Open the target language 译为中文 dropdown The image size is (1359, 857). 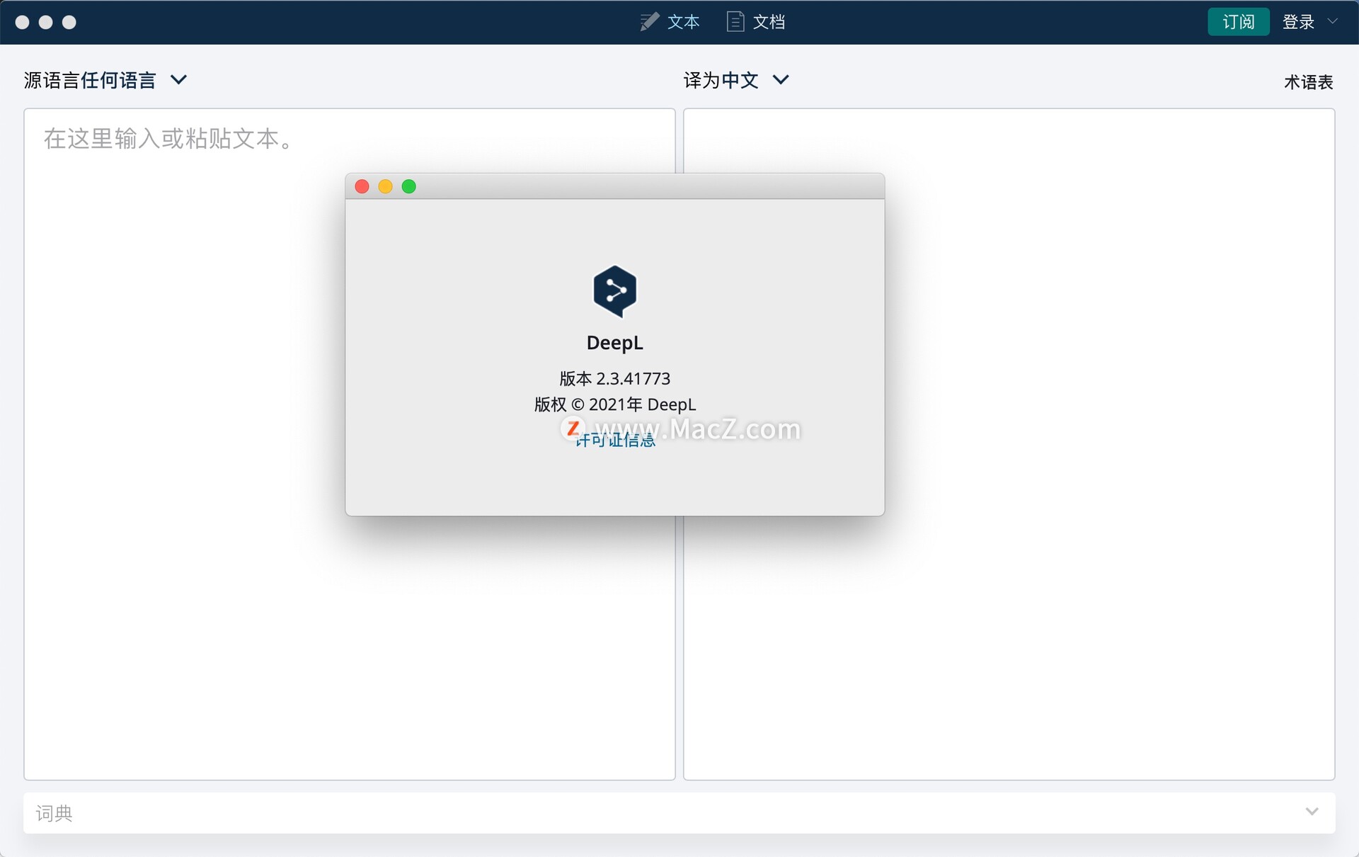click(x=735, y=80)
